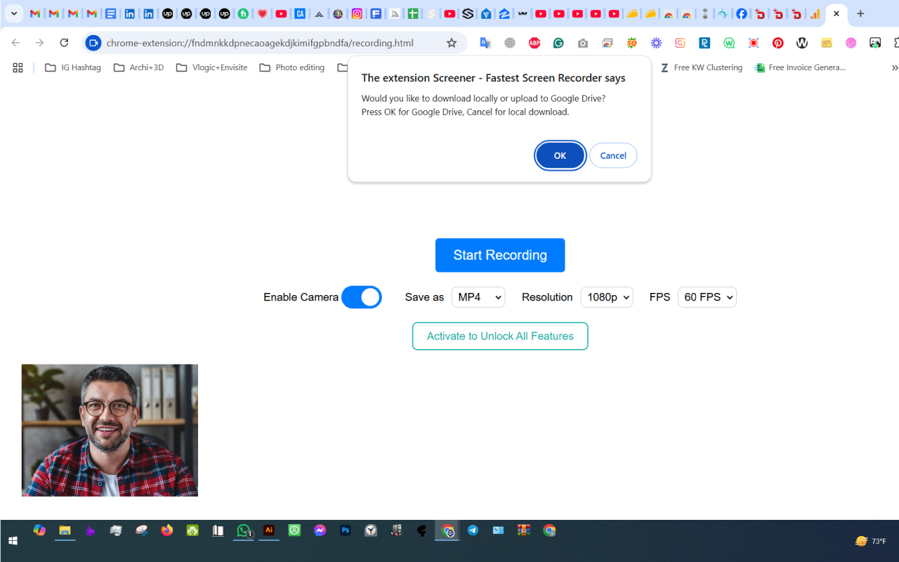This screenshot has width=899, height=562.
Task: Open the Free KW Clustering bookmark
Action: pyautogui.click(x=701, y=67)
